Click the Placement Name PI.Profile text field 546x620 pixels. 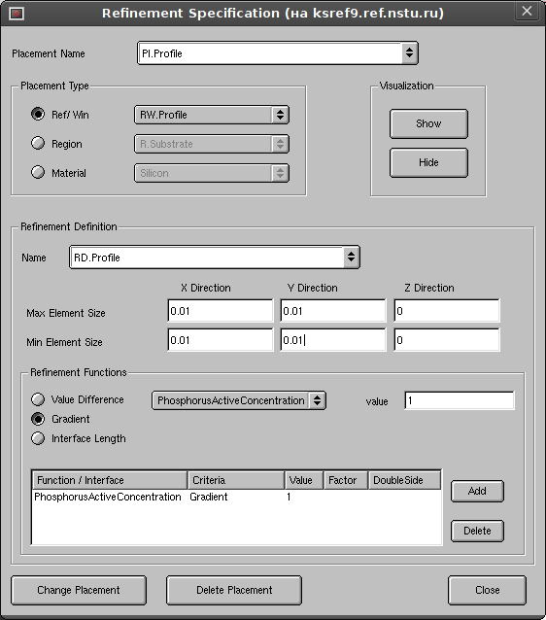pos(270,53)
